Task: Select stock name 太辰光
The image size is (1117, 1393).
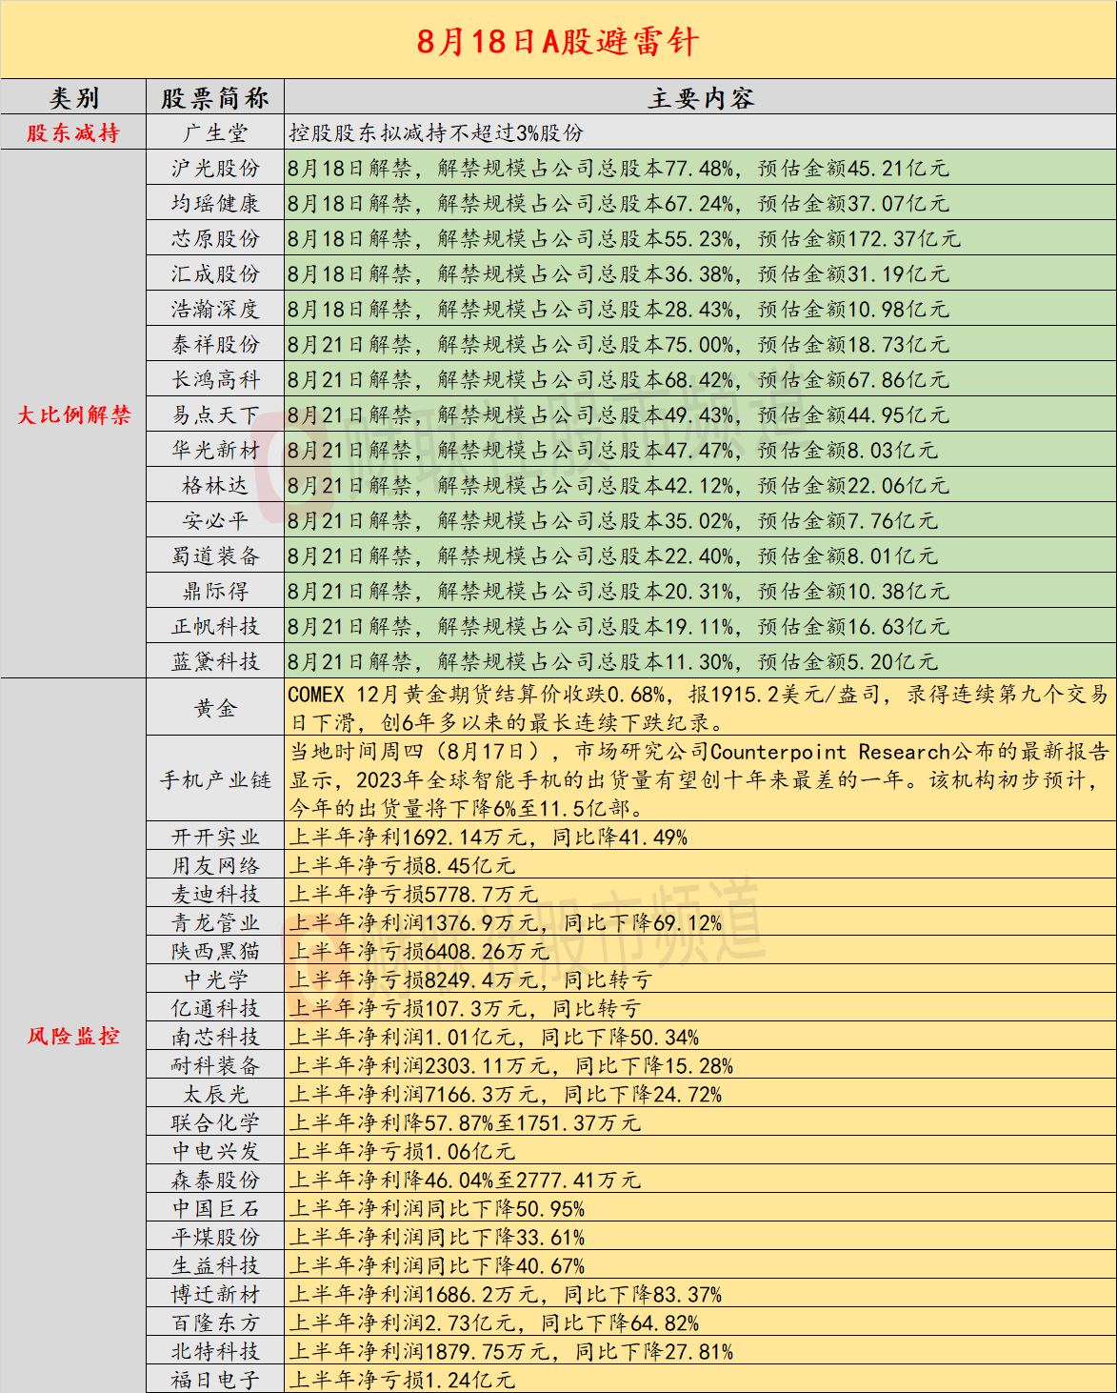Action: coord(215,1094)
